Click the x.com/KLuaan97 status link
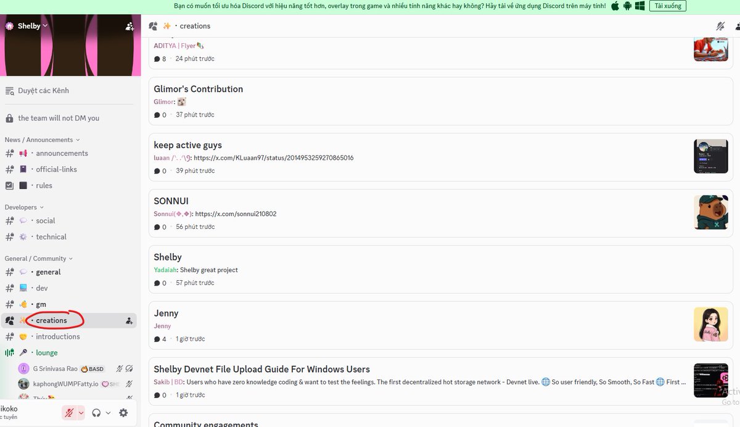The width and height of the screenshot is (740, 427). pyautogui.click(x=273, y=158)
